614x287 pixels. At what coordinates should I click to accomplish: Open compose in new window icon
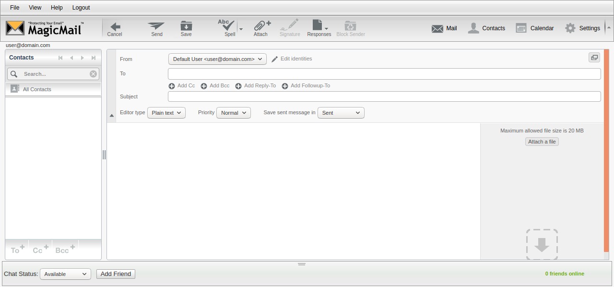594,58
